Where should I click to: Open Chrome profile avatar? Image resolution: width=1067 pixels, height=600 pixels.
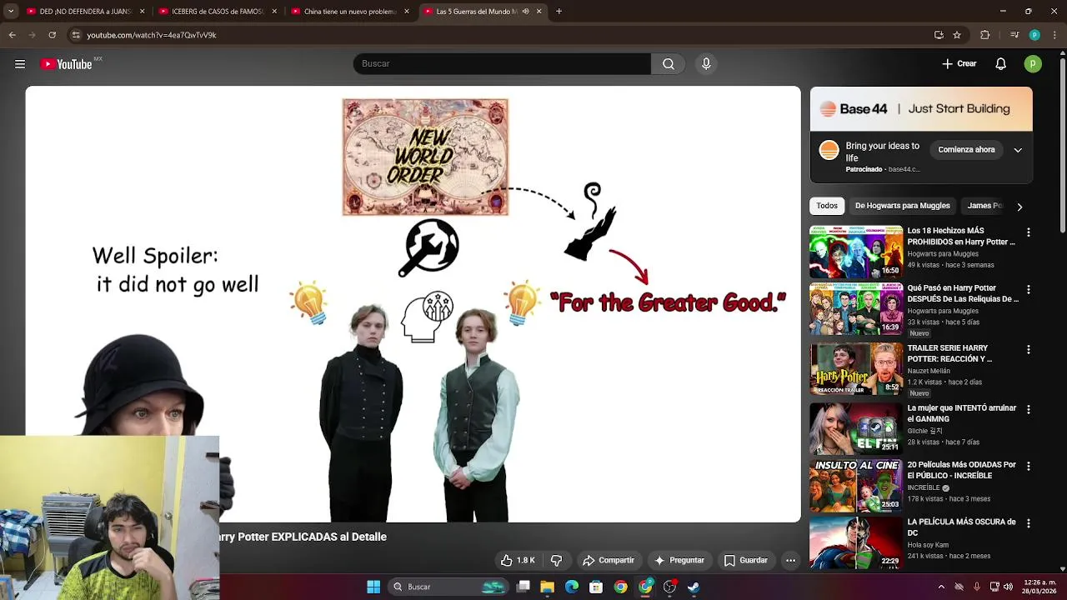[1034, 35]
